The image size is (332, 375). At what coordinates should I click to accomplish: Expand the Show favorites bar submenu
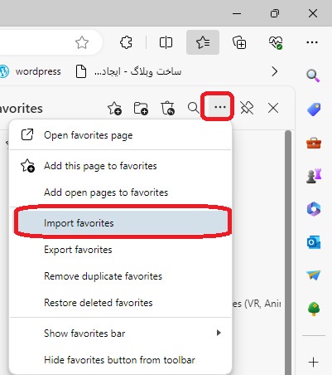(121, 333)
